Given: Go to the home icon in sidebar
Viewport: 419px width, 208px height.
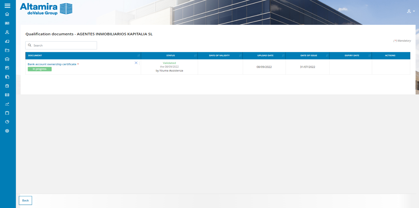Looking at the screenshot, I should (x=7, y=14).
